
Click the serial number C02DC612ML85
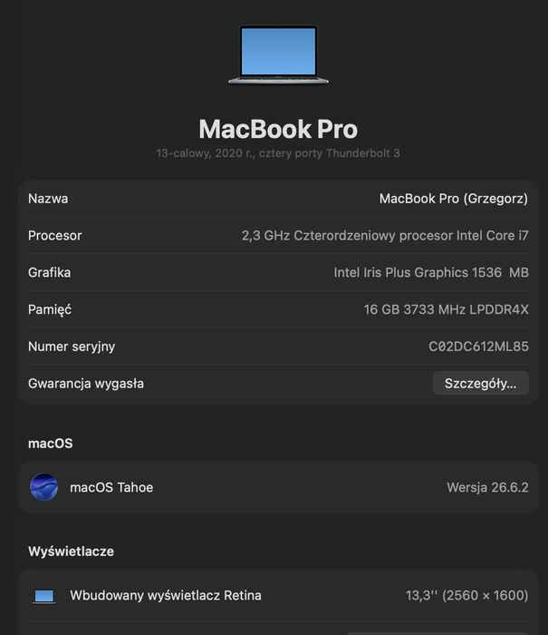478,347
